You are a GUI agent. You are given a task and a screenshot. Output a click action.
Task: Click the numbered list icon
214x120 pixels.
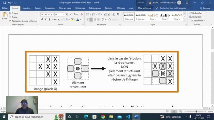click(93, 14)
